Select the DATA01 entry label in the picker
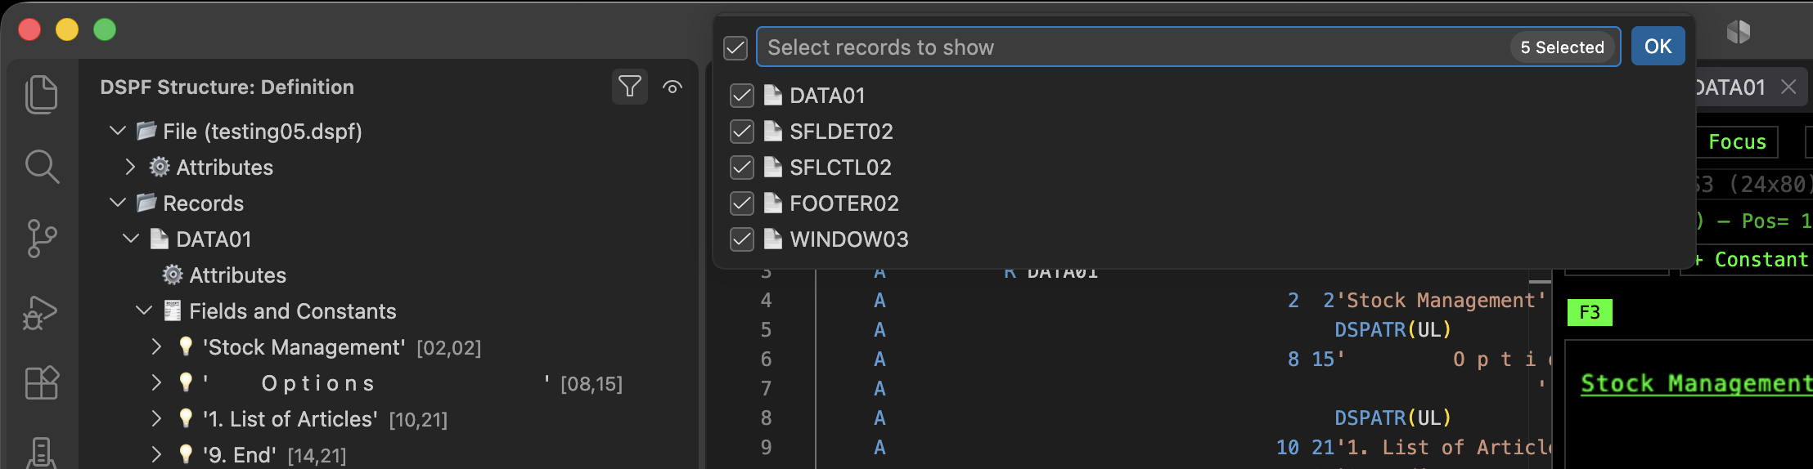This screenshot has width=1813, height=469. click(x=827, y=96)
